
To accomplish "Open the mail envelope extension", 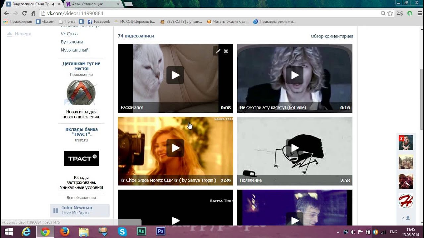I will pyautogui.click(x=400, y=13).
